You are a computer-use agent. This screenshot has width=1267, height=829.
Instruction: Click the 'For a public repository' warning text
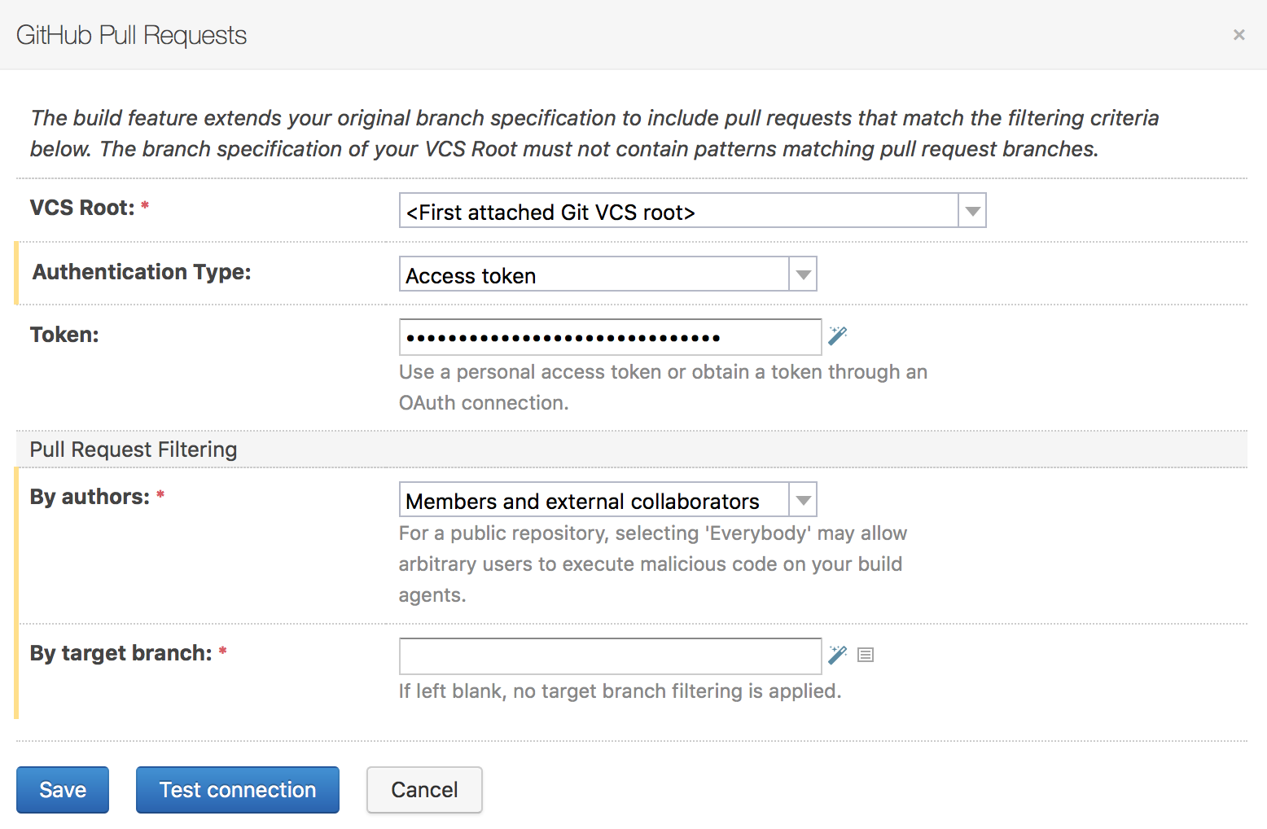[x=653, y=564]
